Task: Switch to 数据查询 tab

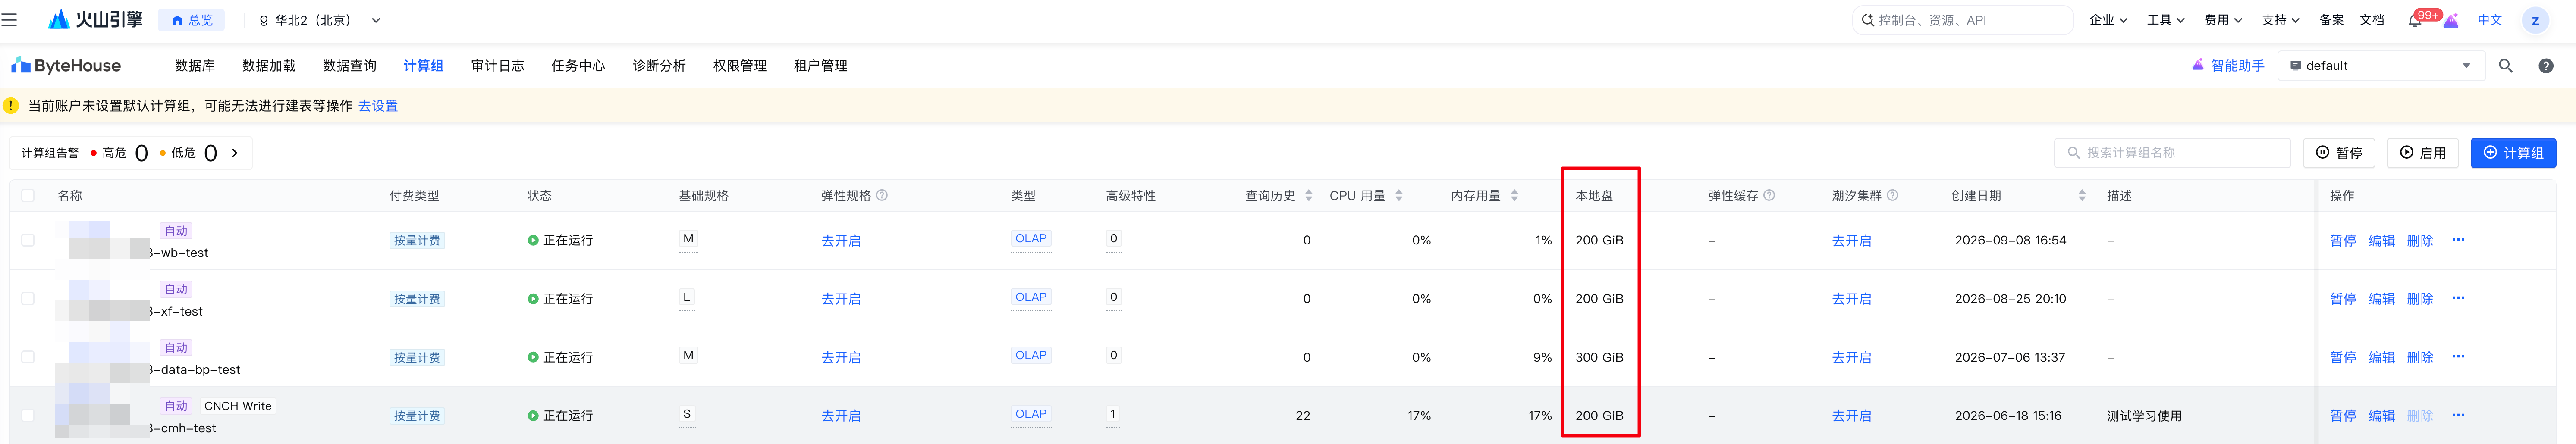Action: (349, 66)
